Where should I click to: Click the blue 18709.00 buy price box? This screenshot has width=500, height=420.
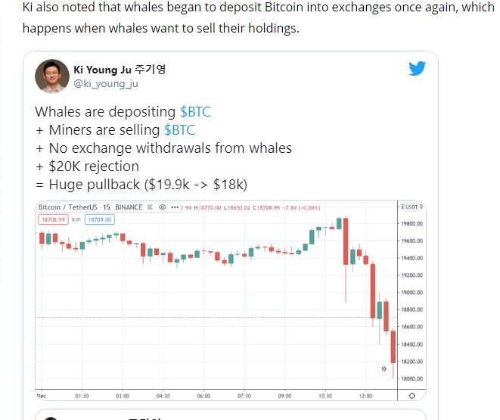(x=98, y=219)
